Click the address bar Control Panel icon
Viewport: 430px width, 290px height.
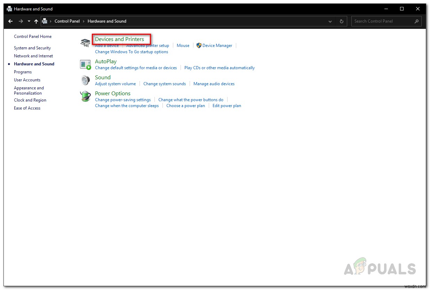(45, 21)
